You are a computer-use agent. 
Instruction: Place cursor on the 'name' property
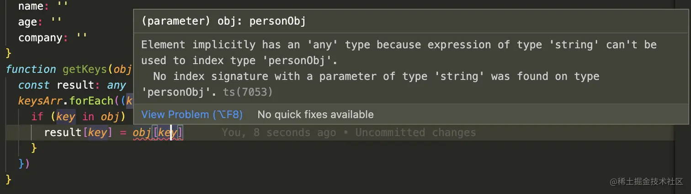(x=31, y=7)
